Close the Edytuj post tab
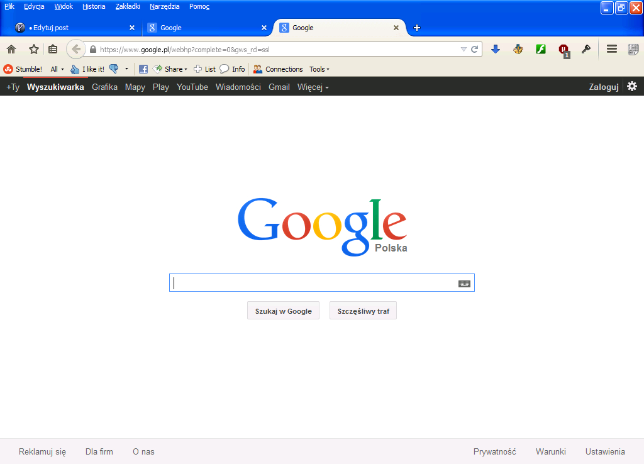Screen dimensions: 644x464 pos(132,28)
